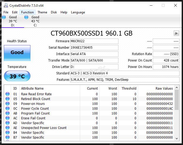Minimize the CrystalDiskInfo window
This screenshot has width=183, height=145.
coord(151,5)
